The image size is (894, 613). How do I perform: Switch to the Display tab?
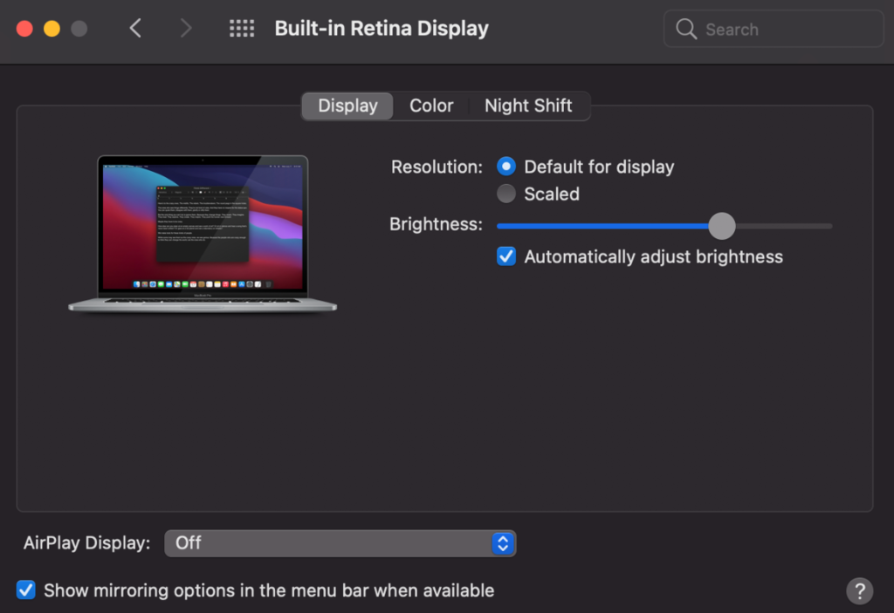(x=347, y=106)
